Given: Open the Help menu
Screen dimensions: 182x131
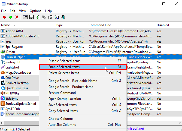Looking at the screenshot, I should tap(48, 11).
